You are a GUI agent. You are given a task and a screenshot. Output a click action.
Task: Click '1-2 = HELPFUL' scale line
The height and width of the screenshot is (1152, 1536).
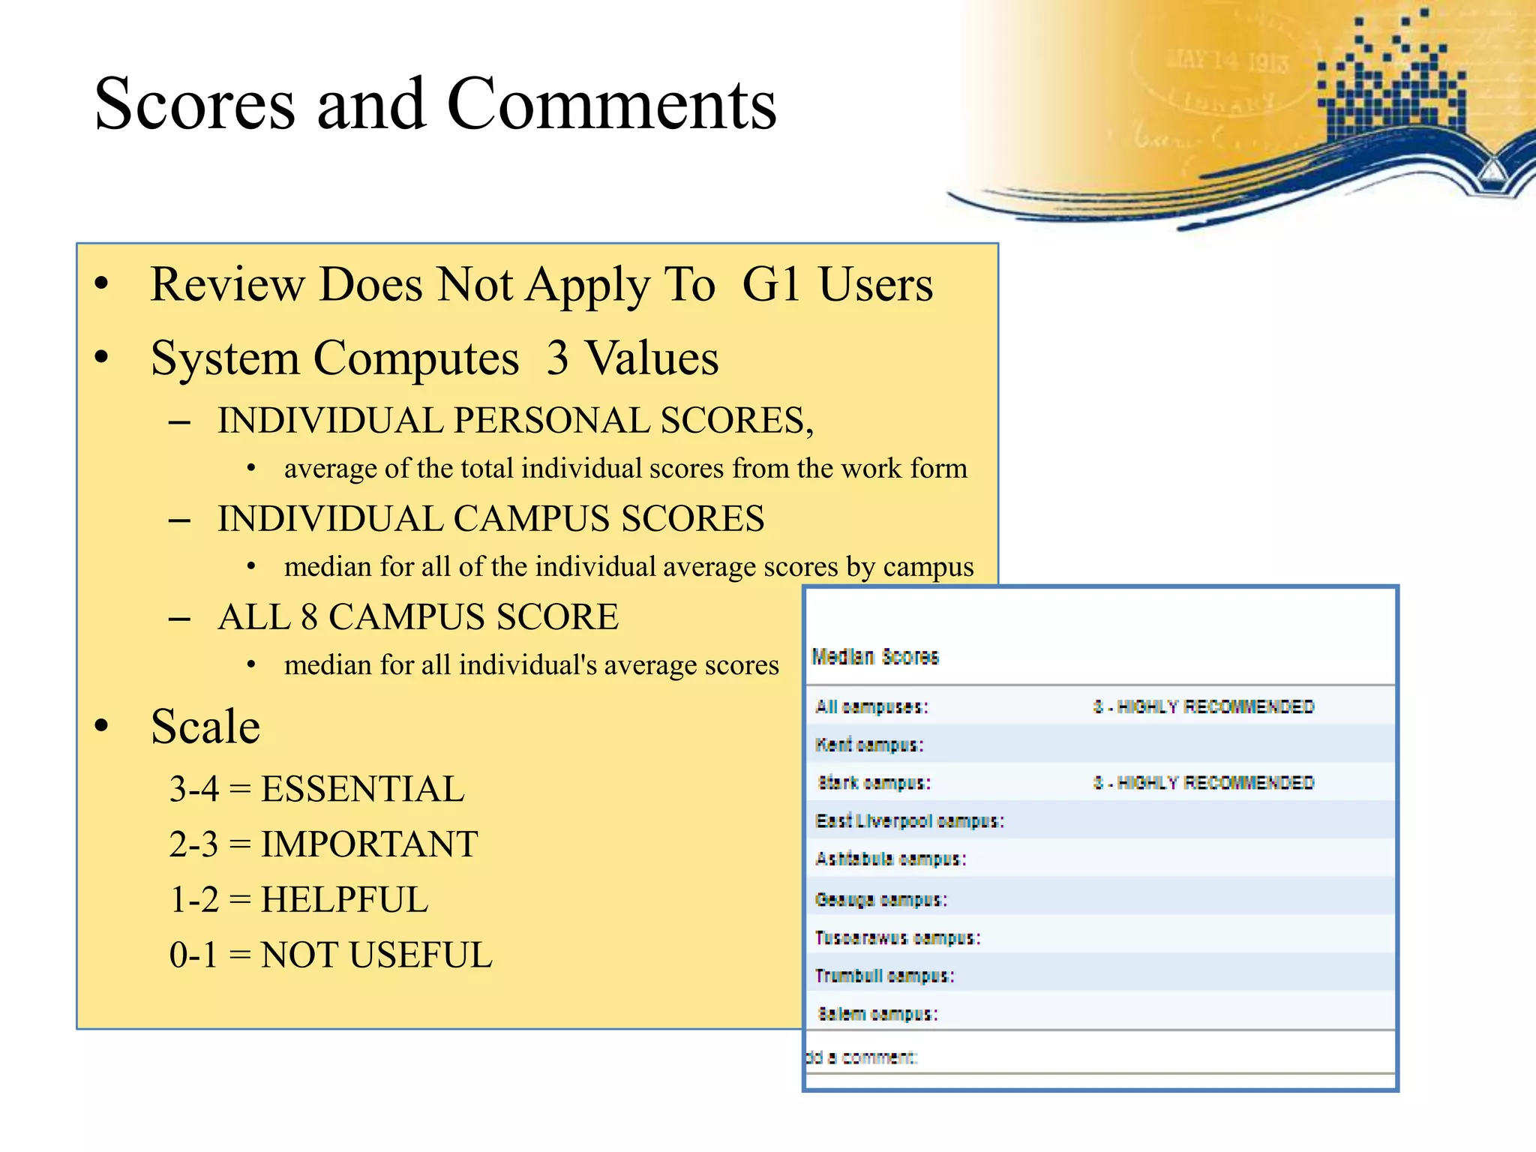tap(298, 900)
